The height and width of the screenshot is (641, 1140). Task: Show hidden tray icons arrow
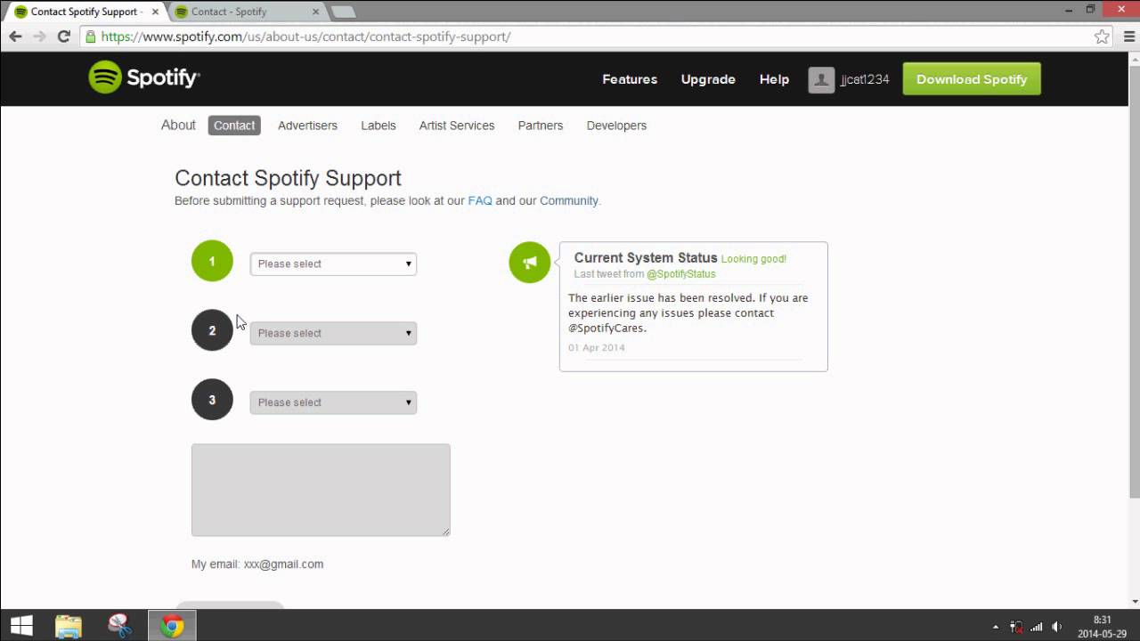click(x=995, y=627)
